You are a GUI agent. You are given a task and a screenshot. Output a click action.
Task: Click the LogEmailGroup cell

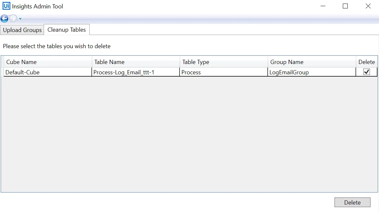pos(312,72)
